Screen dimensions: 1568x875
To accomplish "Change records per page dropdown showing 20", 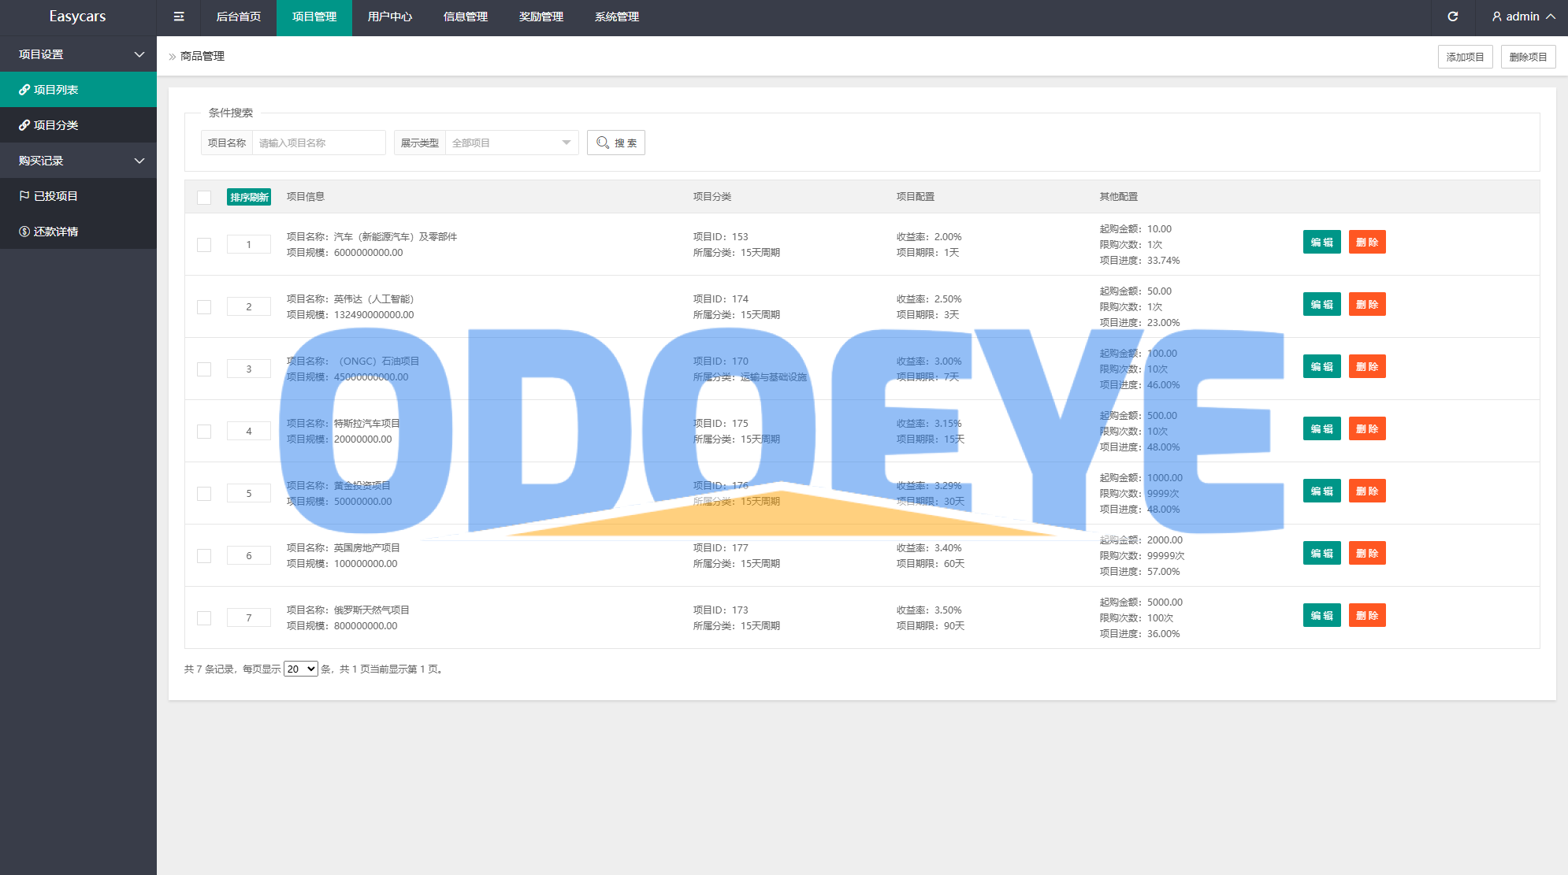I will click(x=300, y=669).
